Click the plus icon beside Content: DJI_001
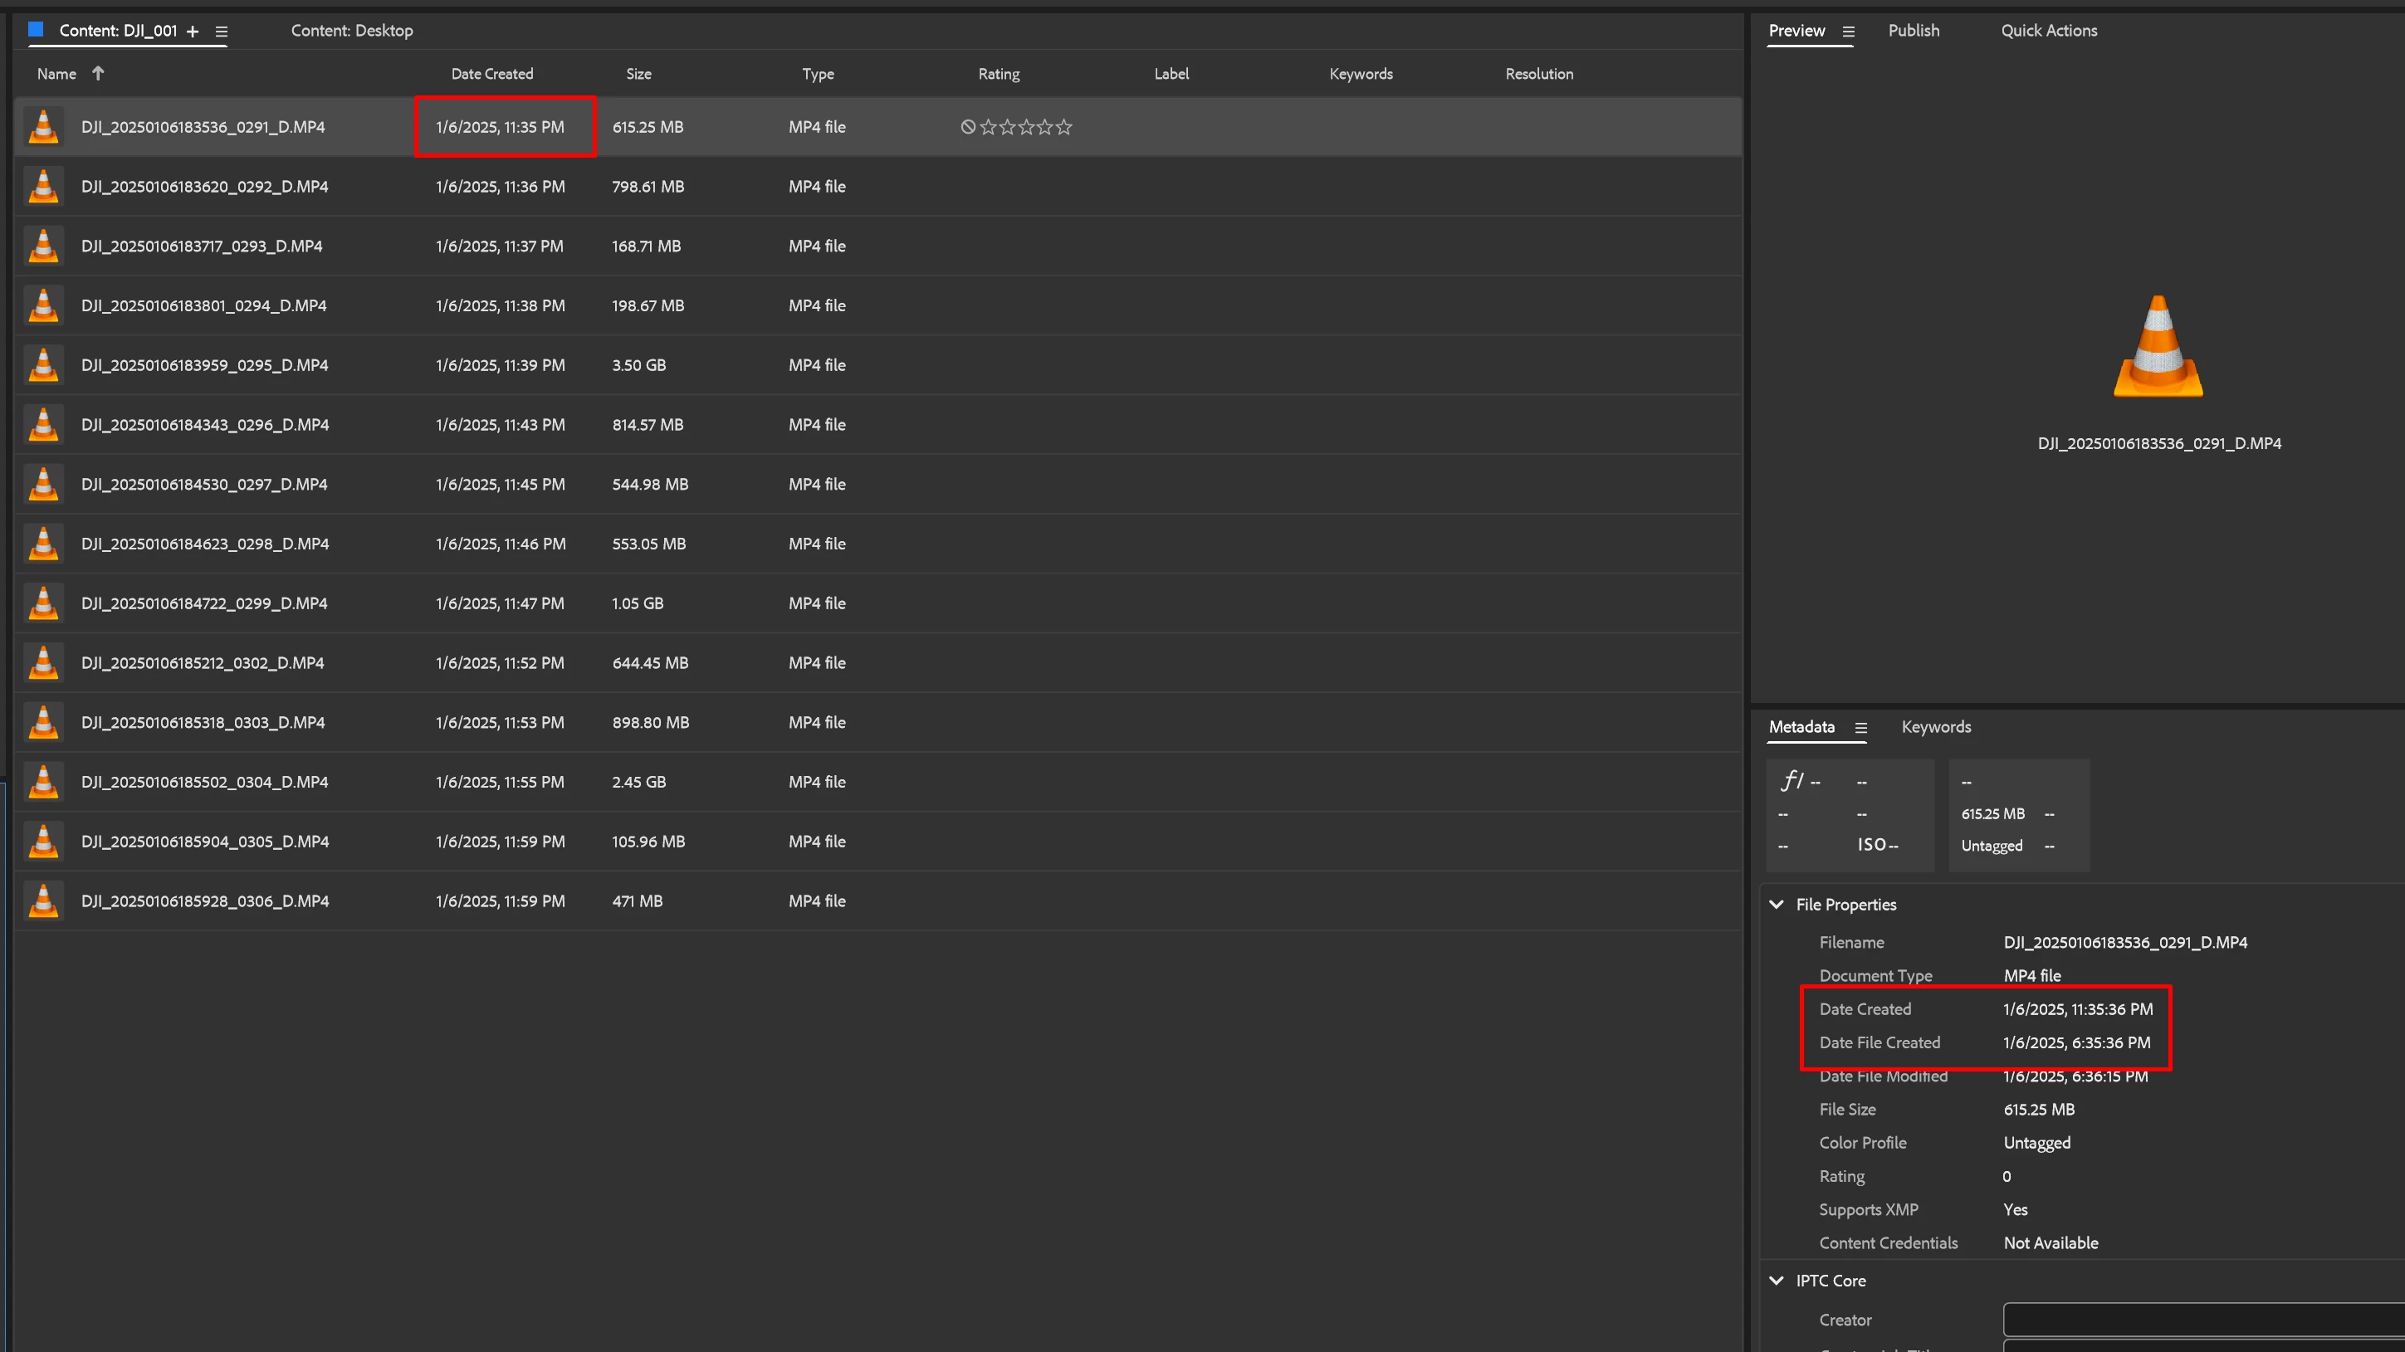The width and height of the screenshot is (2405, 1352). point(193,31)
